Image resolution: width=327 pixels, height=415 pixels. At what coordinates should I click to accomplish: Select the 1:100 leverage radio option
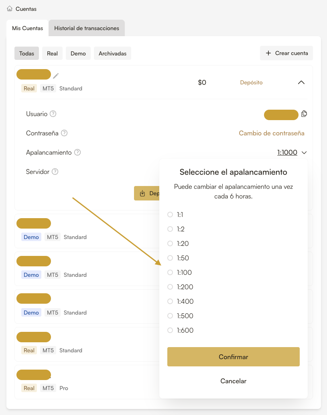click(x=170, y=272)
